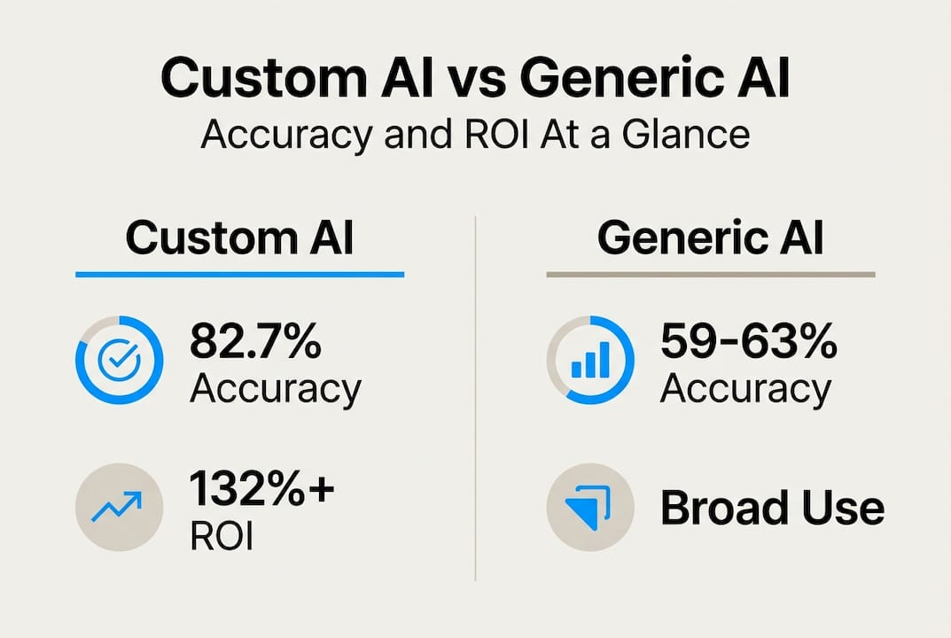Click "Generic AI" in the main headline
Screen dimensions: 951x638
point(655,79)
